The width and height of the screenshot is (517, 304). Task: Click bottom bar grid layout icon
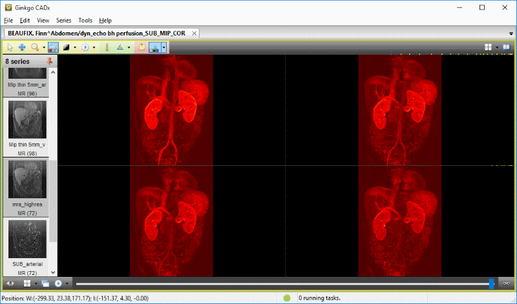(x=27, y=283)
